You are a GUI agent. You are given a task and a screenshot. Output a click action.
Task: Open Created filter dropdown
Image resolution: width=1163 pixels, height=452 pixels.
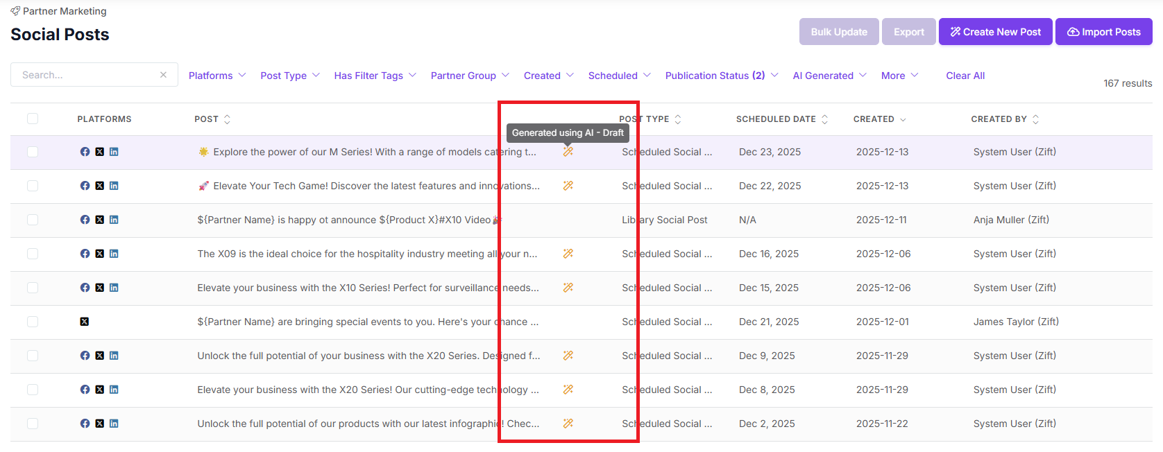(x=549, y=76)
